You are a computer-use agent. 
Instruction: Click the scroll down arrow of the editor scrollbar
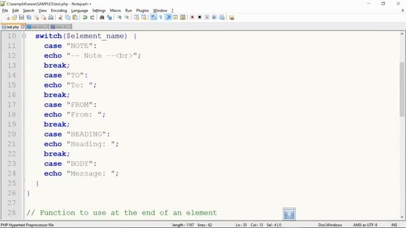pos(402,217)
